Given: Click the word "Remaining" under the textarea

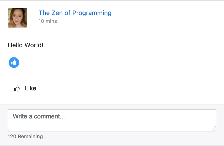Looking at the screenshot, I should (30, 136).
